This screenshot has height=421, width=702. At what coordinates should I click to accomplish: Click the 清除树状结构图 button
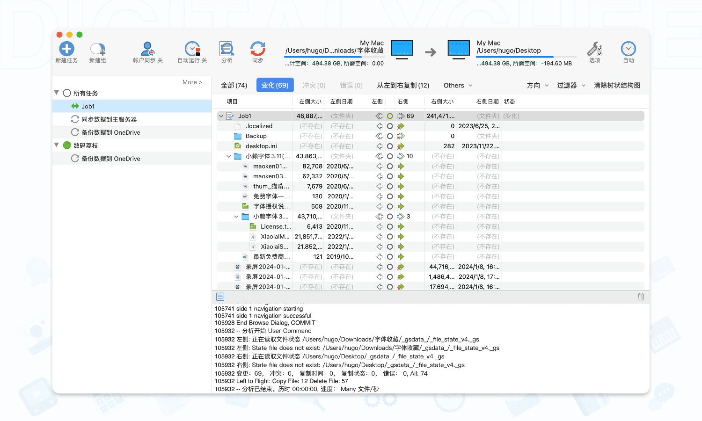pyautogui.click(x=617, y=86)
